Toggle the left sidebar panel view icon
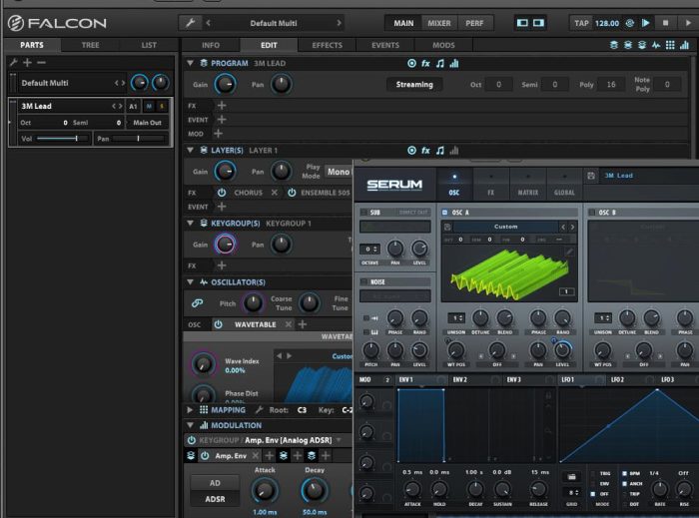Screen dimensions: 699x518 pyautogui.click(x=522, y=23)
